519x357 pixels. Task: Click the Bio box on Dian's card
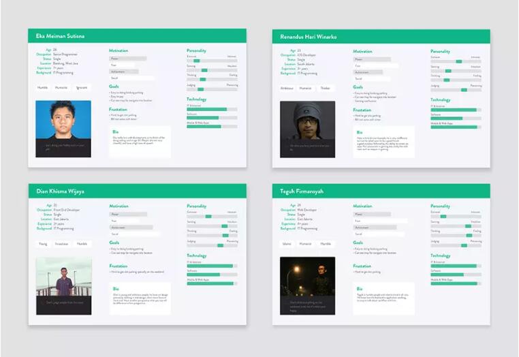[140, 298]
